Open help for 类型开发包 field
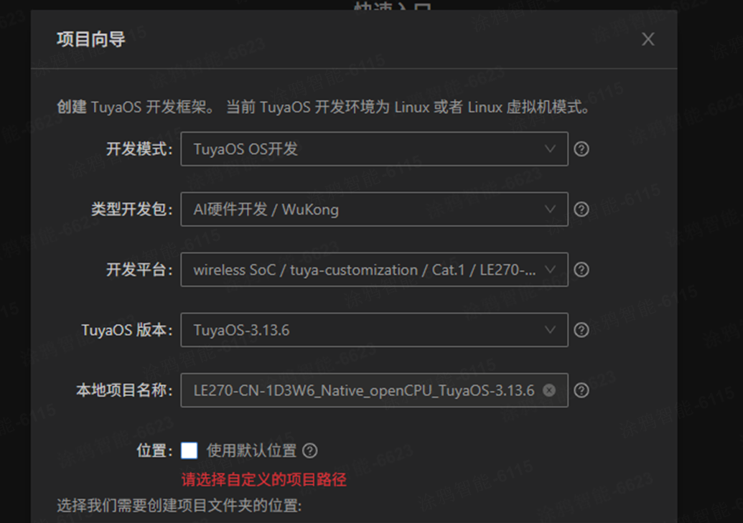Image resolution: width=743 pixels, height=523 pixels. tap(581, 209)
